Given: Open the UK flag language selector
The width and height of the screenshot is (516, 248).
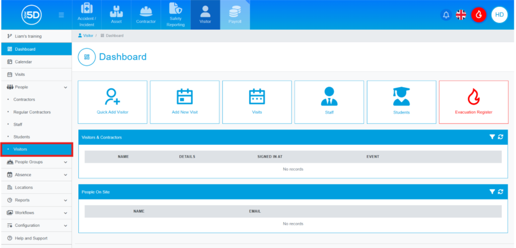Looking at the screenshot, I should click(x=461, y=15).
